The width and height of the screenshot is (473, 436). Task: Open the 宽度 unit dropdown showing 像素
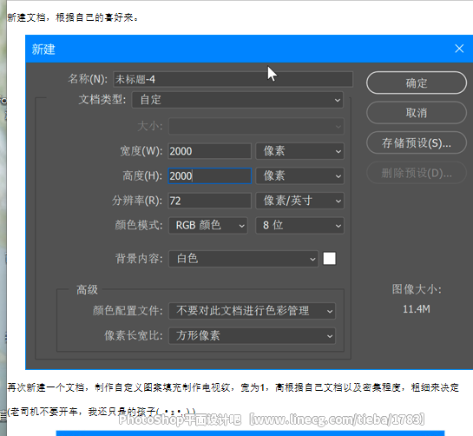pos(299,151)
